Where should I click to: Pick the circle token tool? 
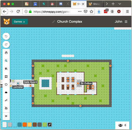click(6, 84)
